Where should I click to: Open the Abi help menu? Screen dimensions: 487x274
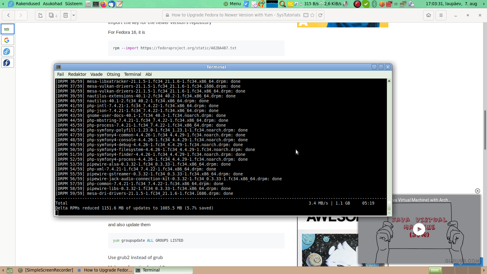coord(149,74)
